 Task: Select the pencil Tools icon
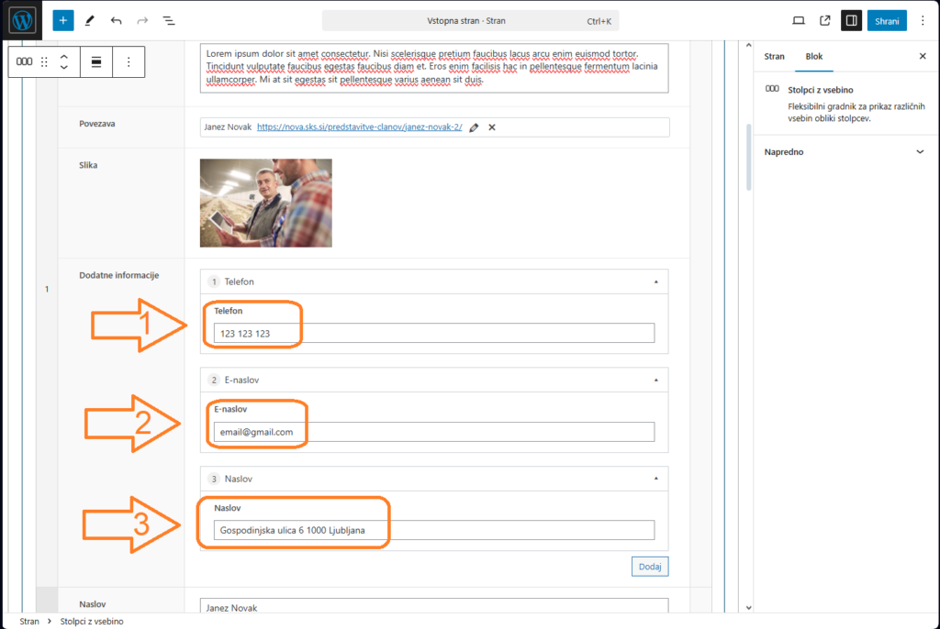[x=89, y=20]
